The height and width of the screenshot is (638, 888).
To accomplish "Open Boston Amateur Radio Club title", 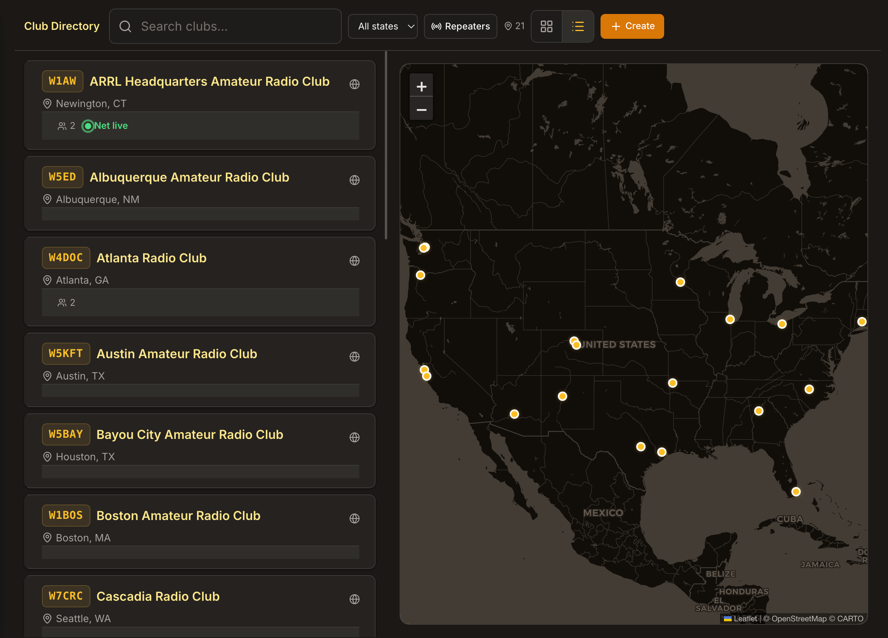I will coord(178,516).
